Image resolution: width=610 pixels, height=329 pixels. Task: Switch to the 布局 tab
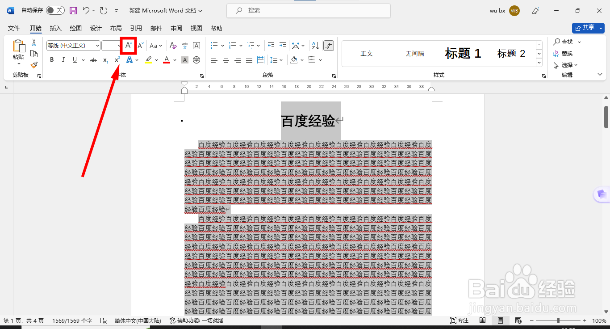click(116, 28)
